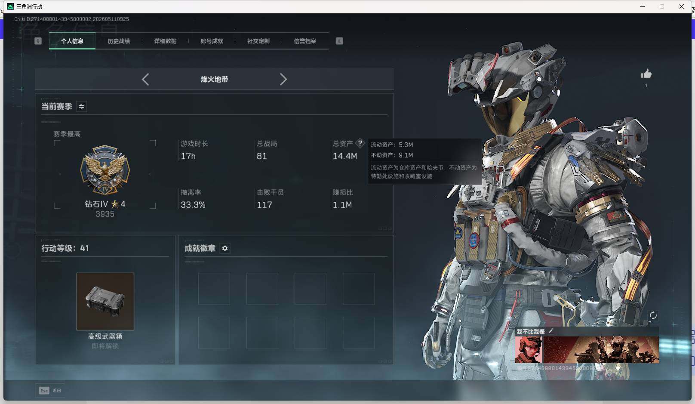
Task: Click the 游戏时长 17h value
Action: coord(188,156)
